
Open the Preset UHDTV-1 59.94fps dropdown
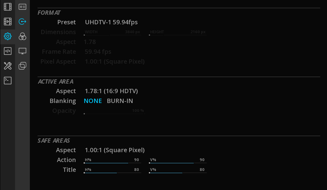click(111, 22)
